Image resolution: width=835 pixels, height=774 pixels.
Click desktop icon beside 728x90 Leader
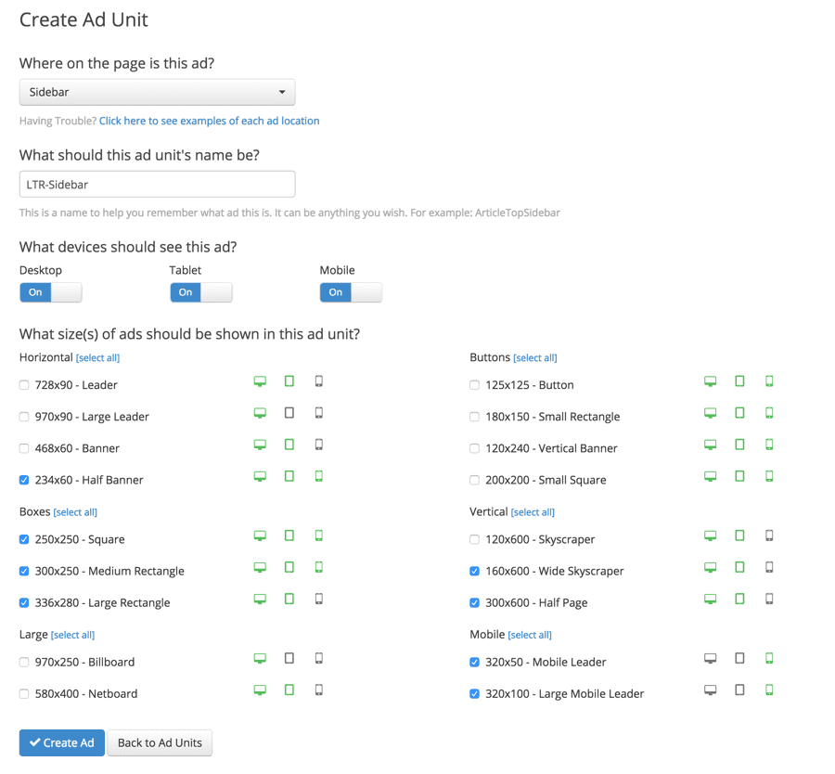pos(260,381)
